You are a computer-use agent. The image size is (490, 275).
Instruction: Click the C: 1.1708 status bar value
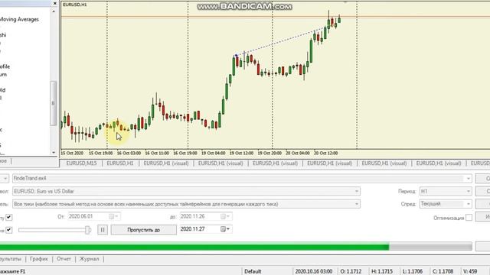[443, 271]
